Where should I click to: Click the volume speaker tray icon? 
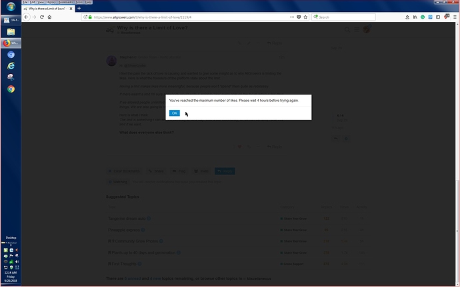[17, 262]
